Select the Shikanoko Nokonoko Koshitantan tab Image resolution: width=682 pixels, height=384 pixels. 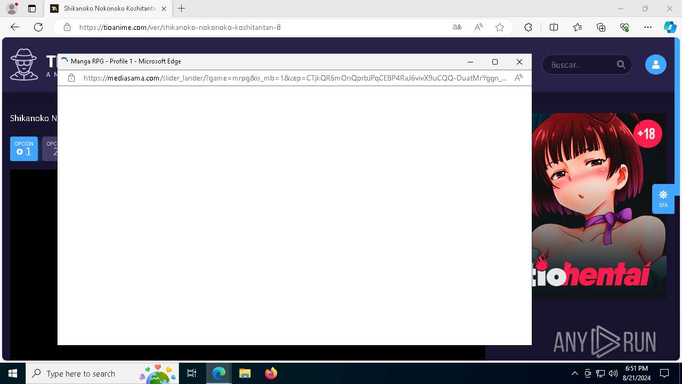click(x=108, y=9)
